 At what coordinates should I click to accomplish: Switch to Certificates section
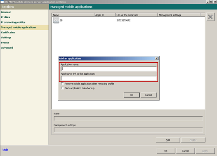coord(8,32)
